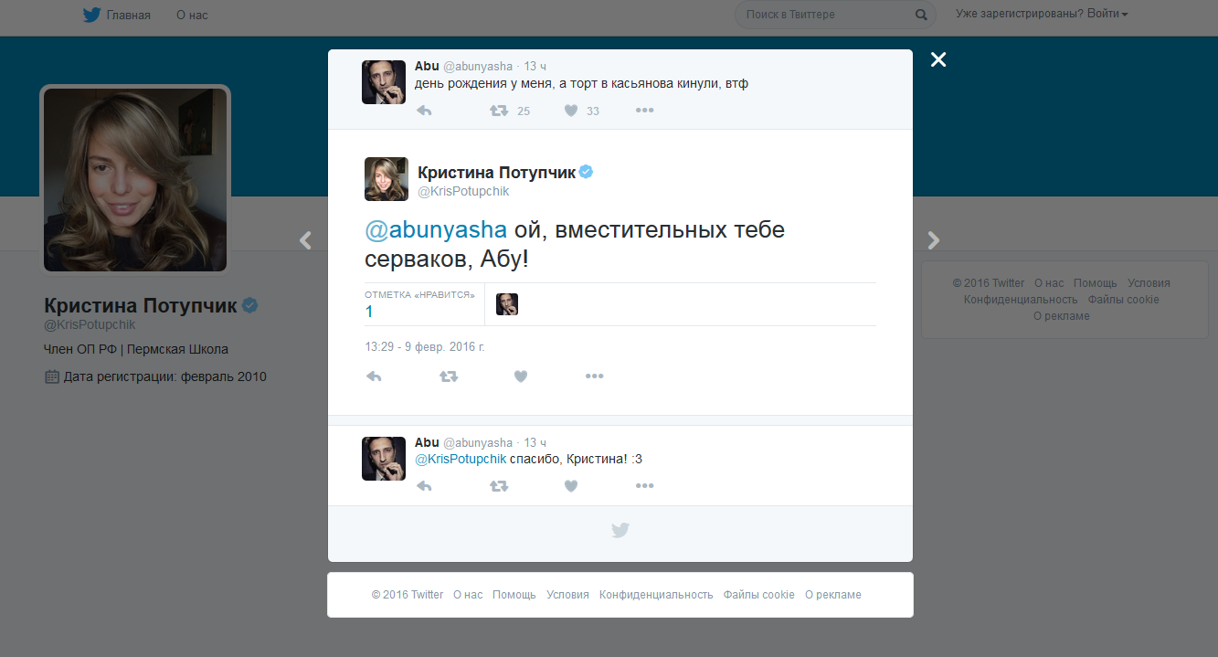The height and width of the screenshot is (657, 1218).
Task: Open Abu name on top tweet
Action: pos(427,67)
